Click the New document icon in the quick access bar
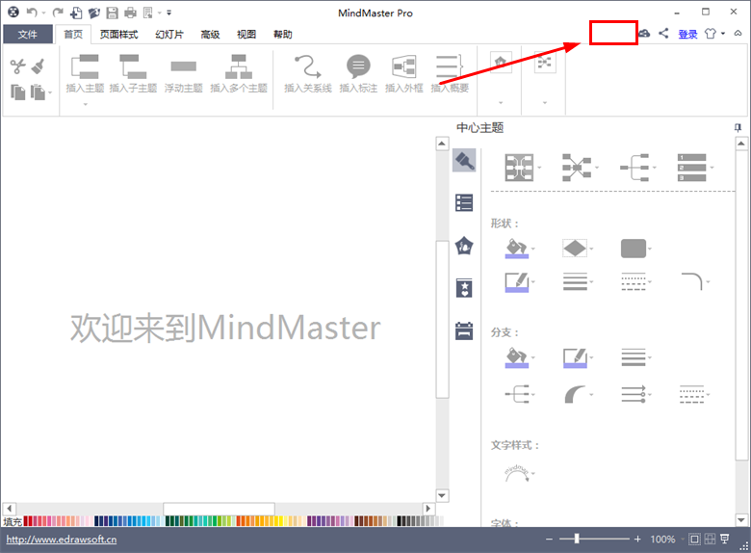Viewport: 751px width, 553px height. click(x=76, y=13)
